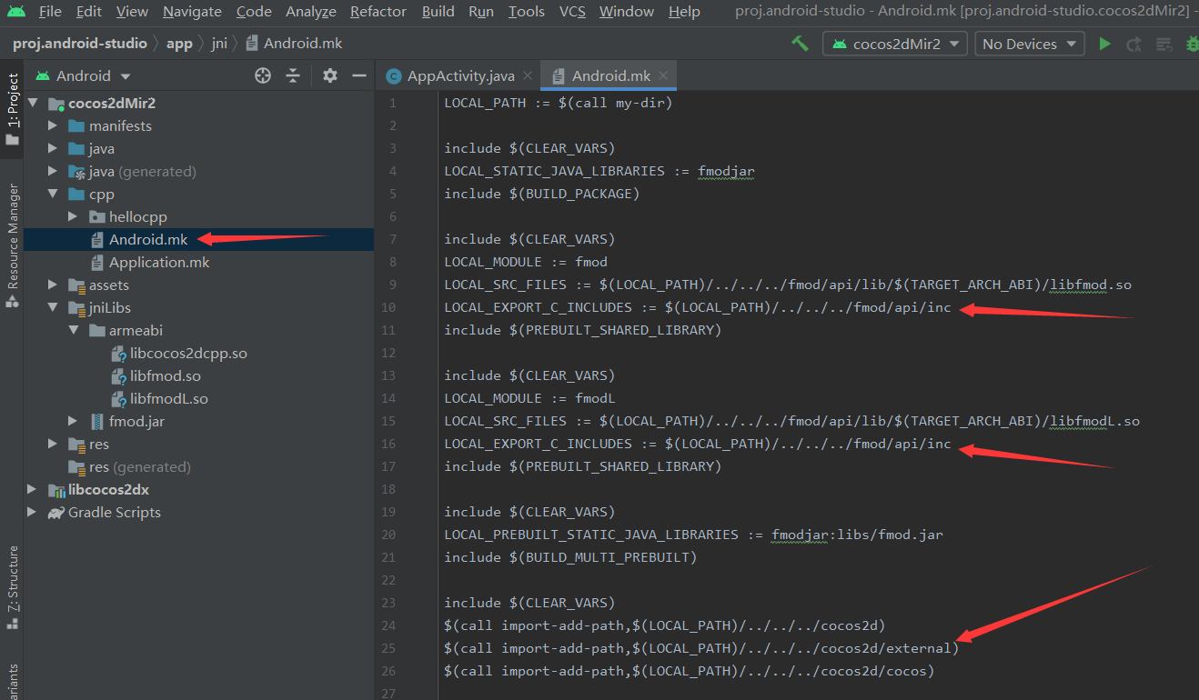Expand the res folder arrow
The width and height of the screenshot is (1199, 700).
click(53, 445)
